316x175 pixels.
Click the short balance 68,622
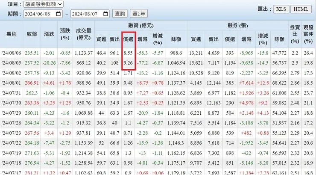[x=279, y=83]
